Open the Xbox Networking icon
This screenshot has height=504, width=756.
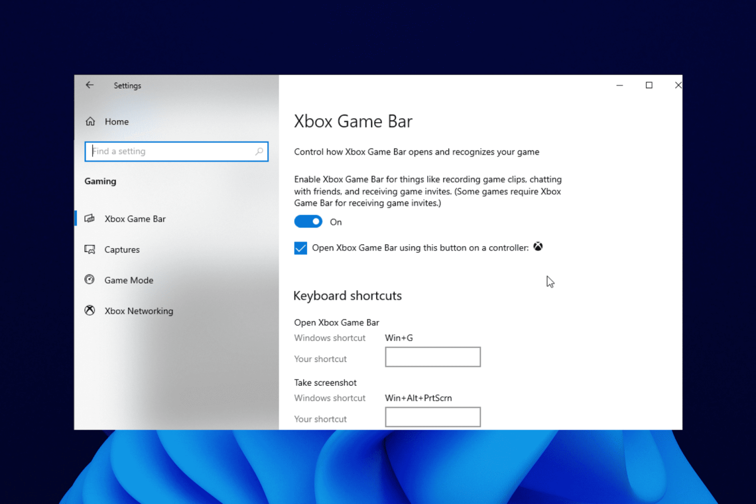click(x=90, y=311)
